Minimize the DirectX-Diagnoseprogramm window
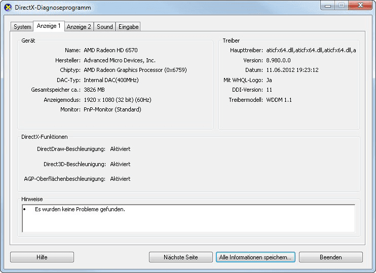 point(328,6)
